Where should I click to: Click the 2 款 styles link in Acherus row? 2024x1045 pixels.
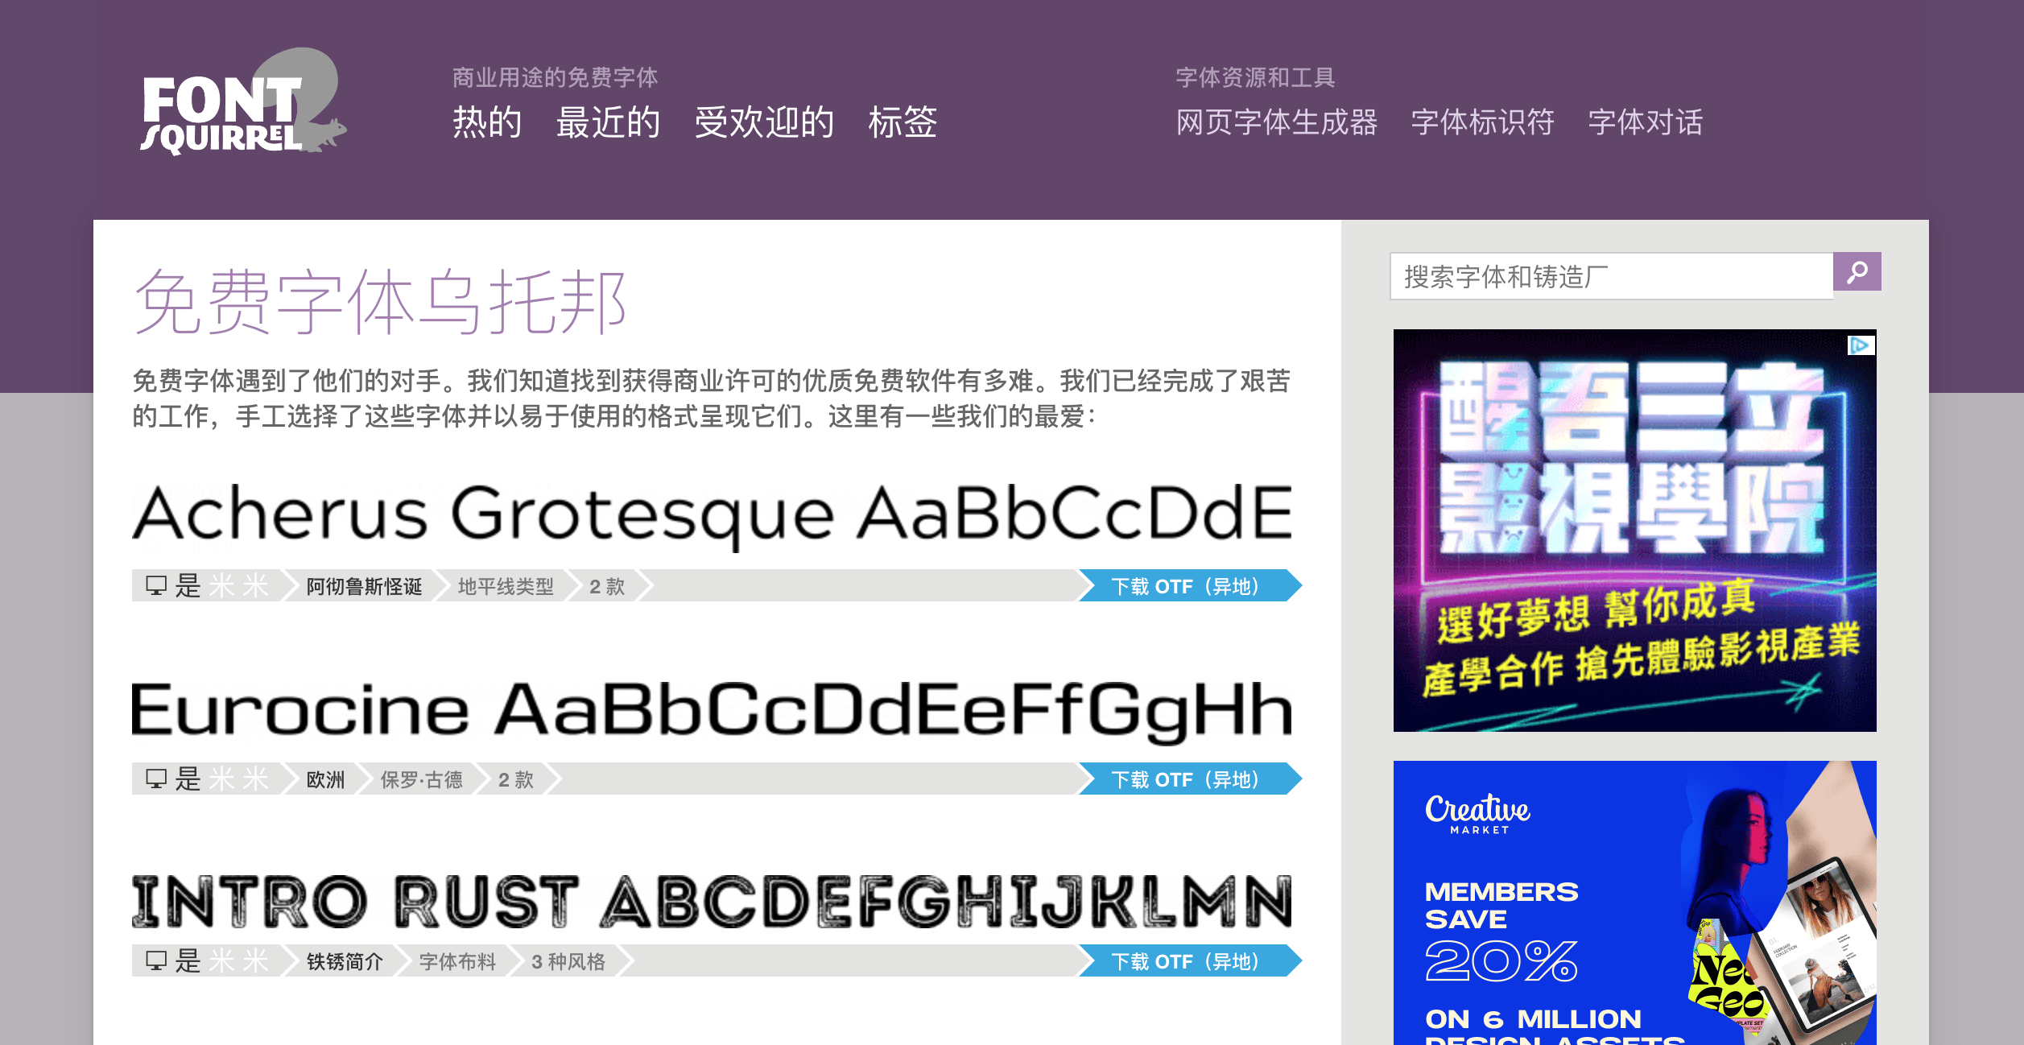[607, 586]
